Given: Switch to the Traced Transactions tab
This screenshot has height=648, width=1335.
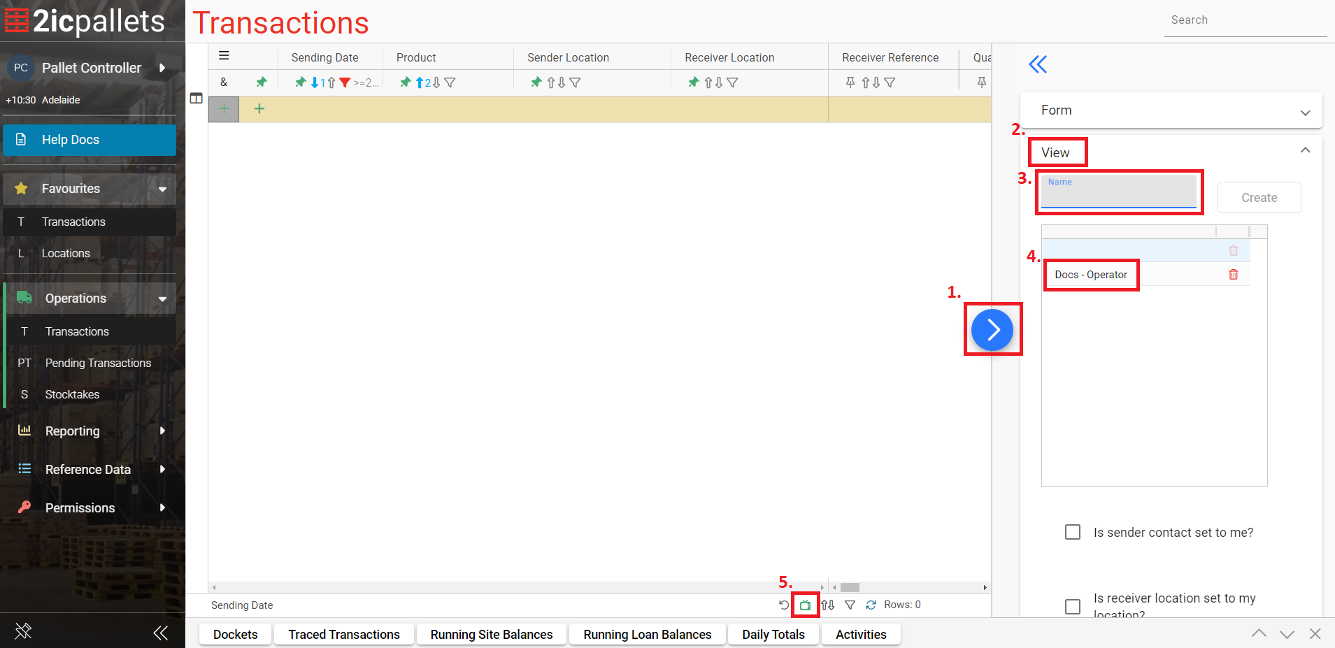Looking at the screenshot, I should pyautogui.click(x=344, y=634).
